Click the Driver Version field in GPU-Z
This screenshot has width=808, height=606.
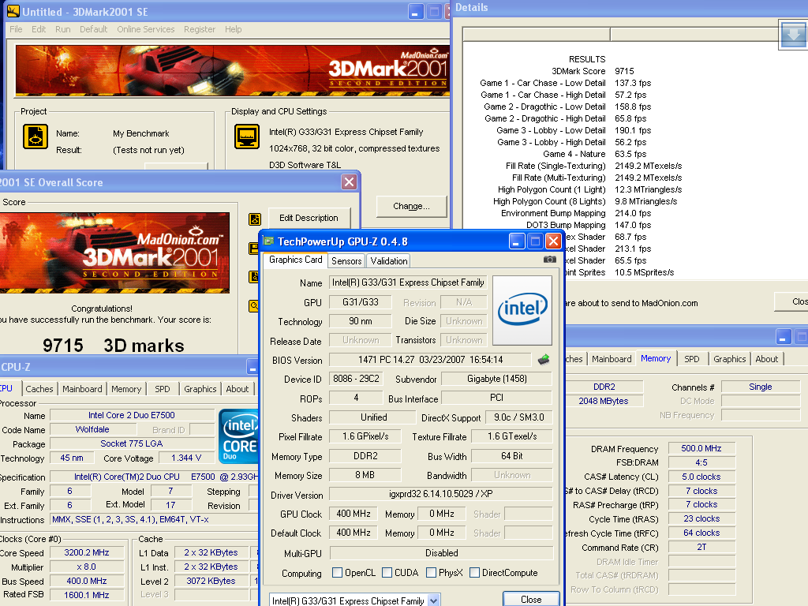tap(440, 494)
